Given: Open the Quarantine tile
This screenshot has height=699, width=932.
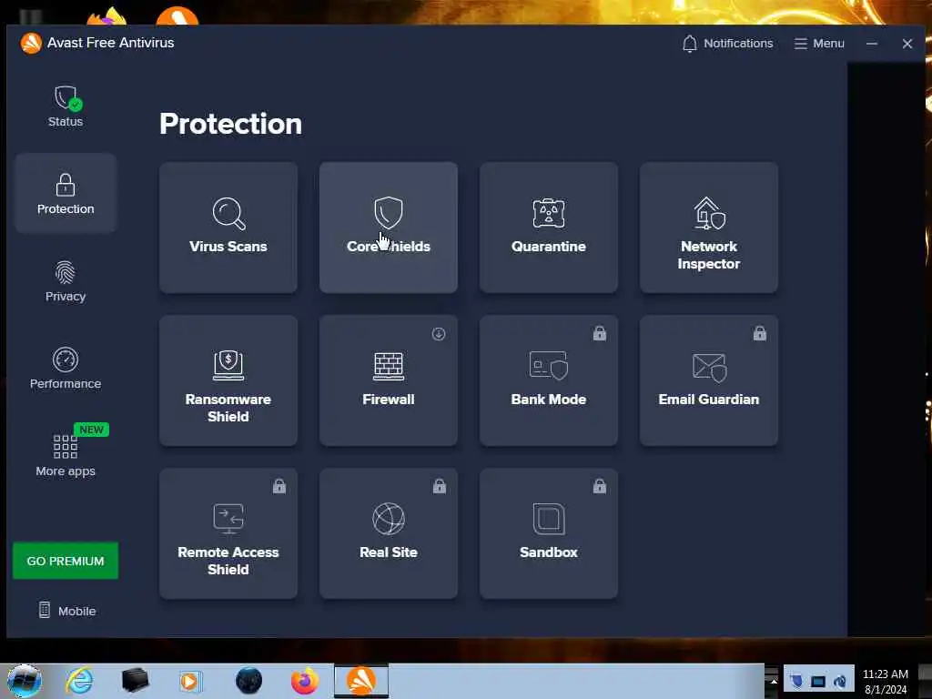Looking at the screenshot, I should 549,228.
